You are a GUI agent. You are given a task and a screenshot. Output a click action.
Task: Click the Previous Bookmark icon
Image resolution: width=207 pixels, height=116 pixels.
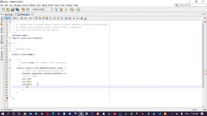55,18
